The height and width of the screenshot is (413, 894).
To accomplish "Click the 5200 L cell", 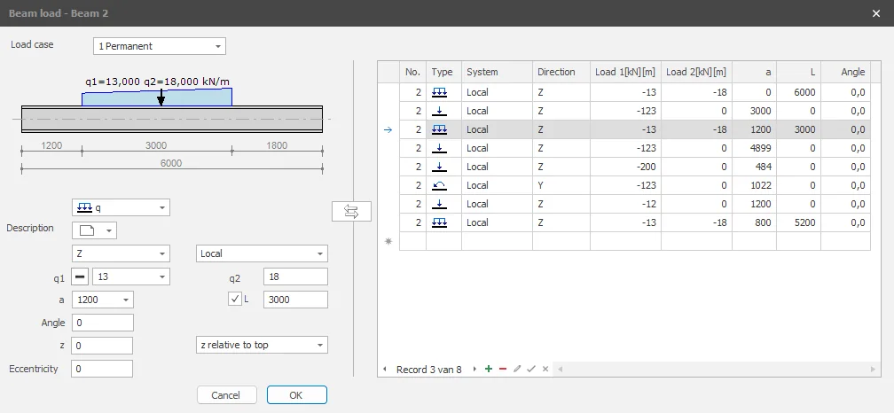I will [799, 222].
